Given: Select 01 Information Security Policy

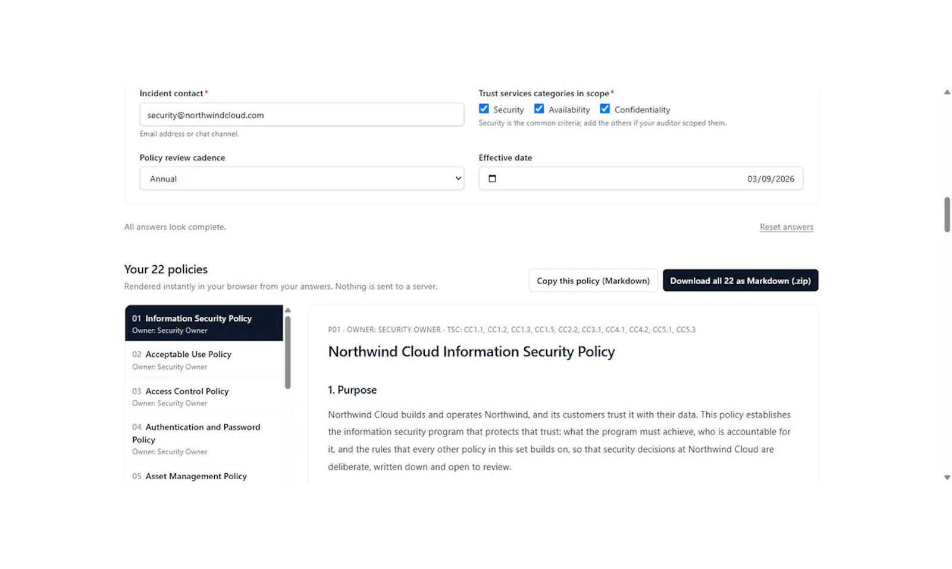Looking at the screenshot, I should click(x=204, y=323).
